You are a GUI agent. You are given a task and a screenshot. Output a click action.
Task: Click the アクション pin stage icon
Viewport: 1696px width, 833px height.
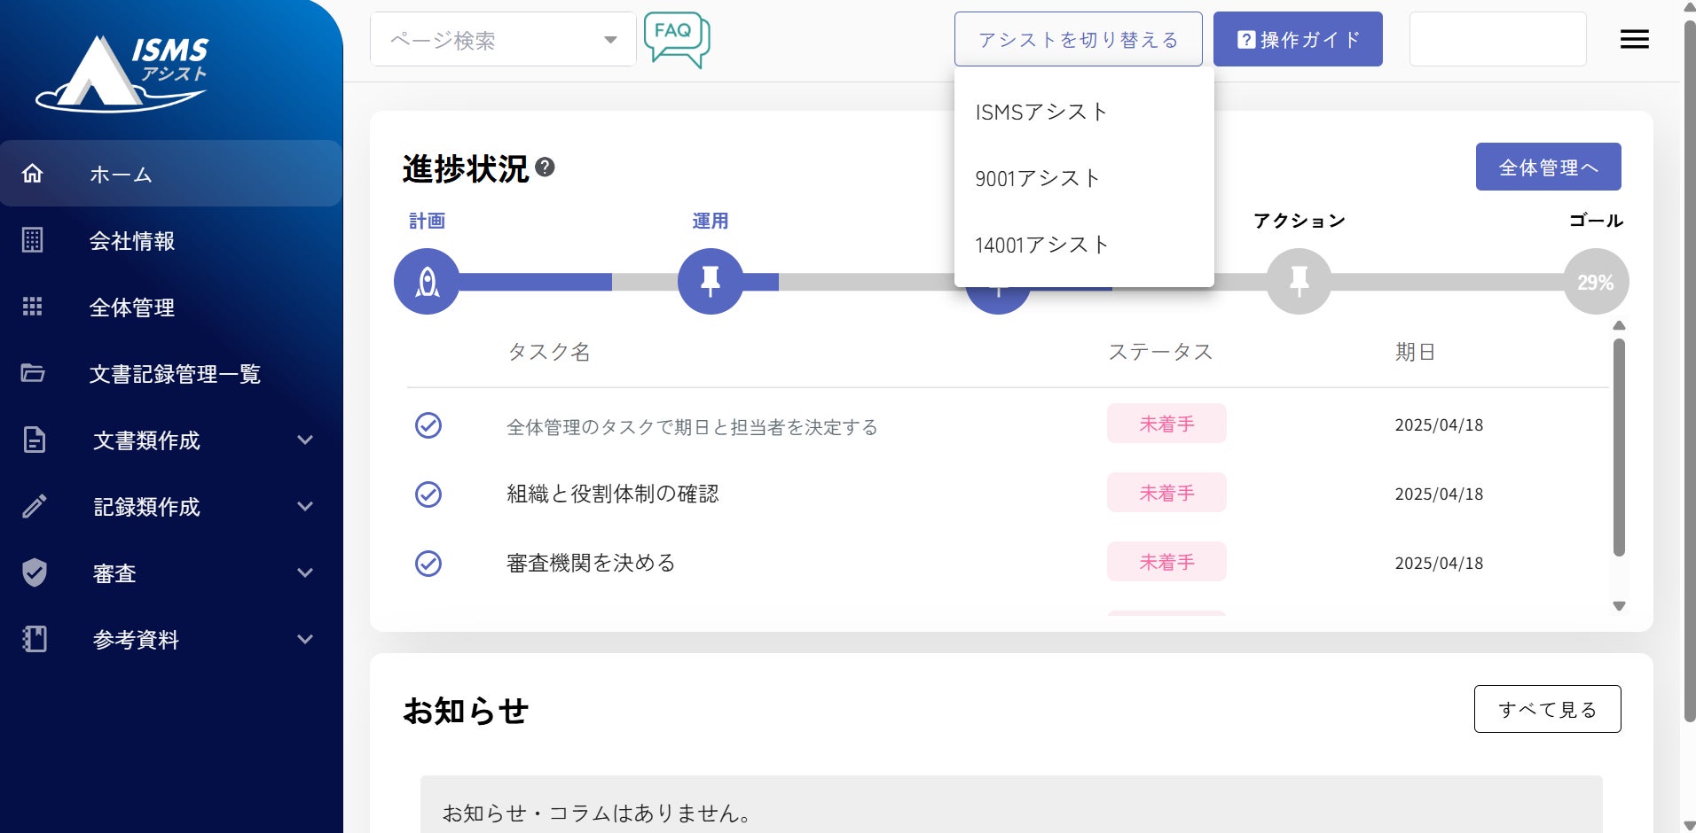coord(1299,282)
